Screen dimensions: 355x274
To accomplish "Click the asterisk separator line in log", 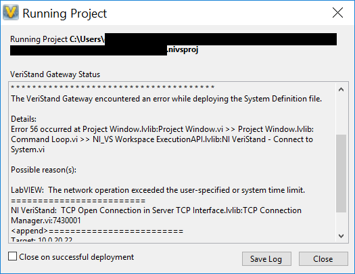I will coord(112,87).
